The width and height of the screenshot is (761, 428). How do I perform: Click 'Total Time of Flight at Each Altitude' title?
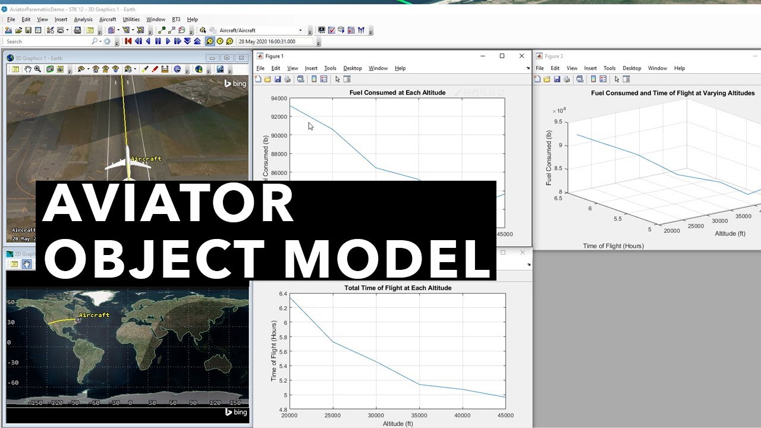coord(398,288)
